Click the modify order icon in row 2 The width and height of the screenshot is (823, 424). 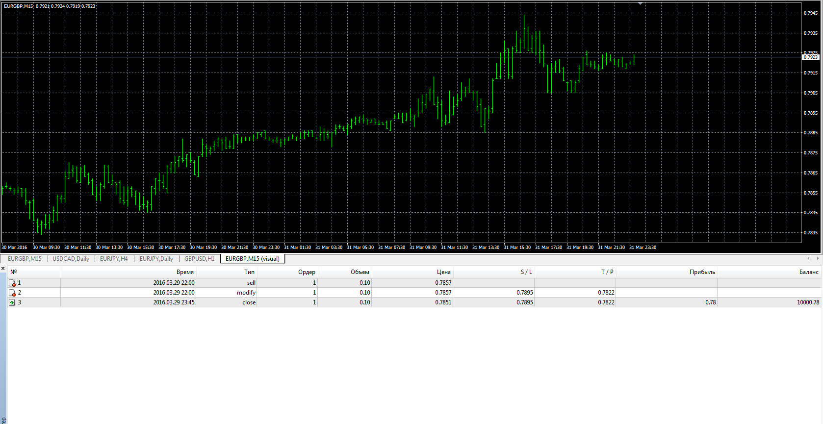tap(12, 293)
